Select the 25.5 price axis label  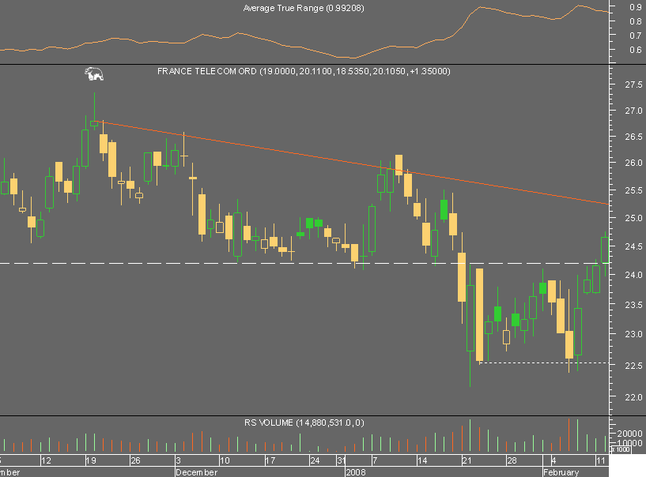click(x=633, y=190)
